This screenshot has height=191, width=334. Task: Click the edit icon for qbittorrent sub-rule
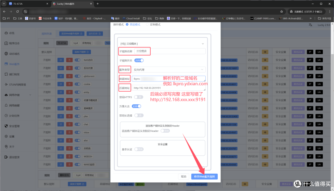click(x=61, y=76)
